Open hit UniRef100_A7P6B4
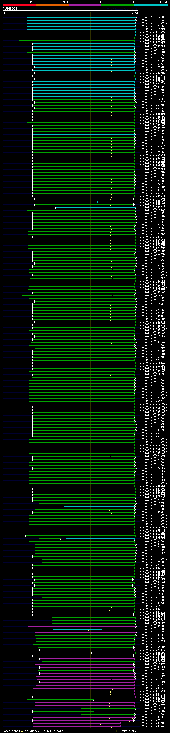 point(152,82)
